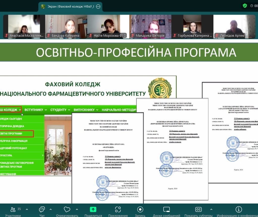258x217 pixels.
Task: Select Мандрика Вікторія video thumbnail
Action: pos(150,27)
